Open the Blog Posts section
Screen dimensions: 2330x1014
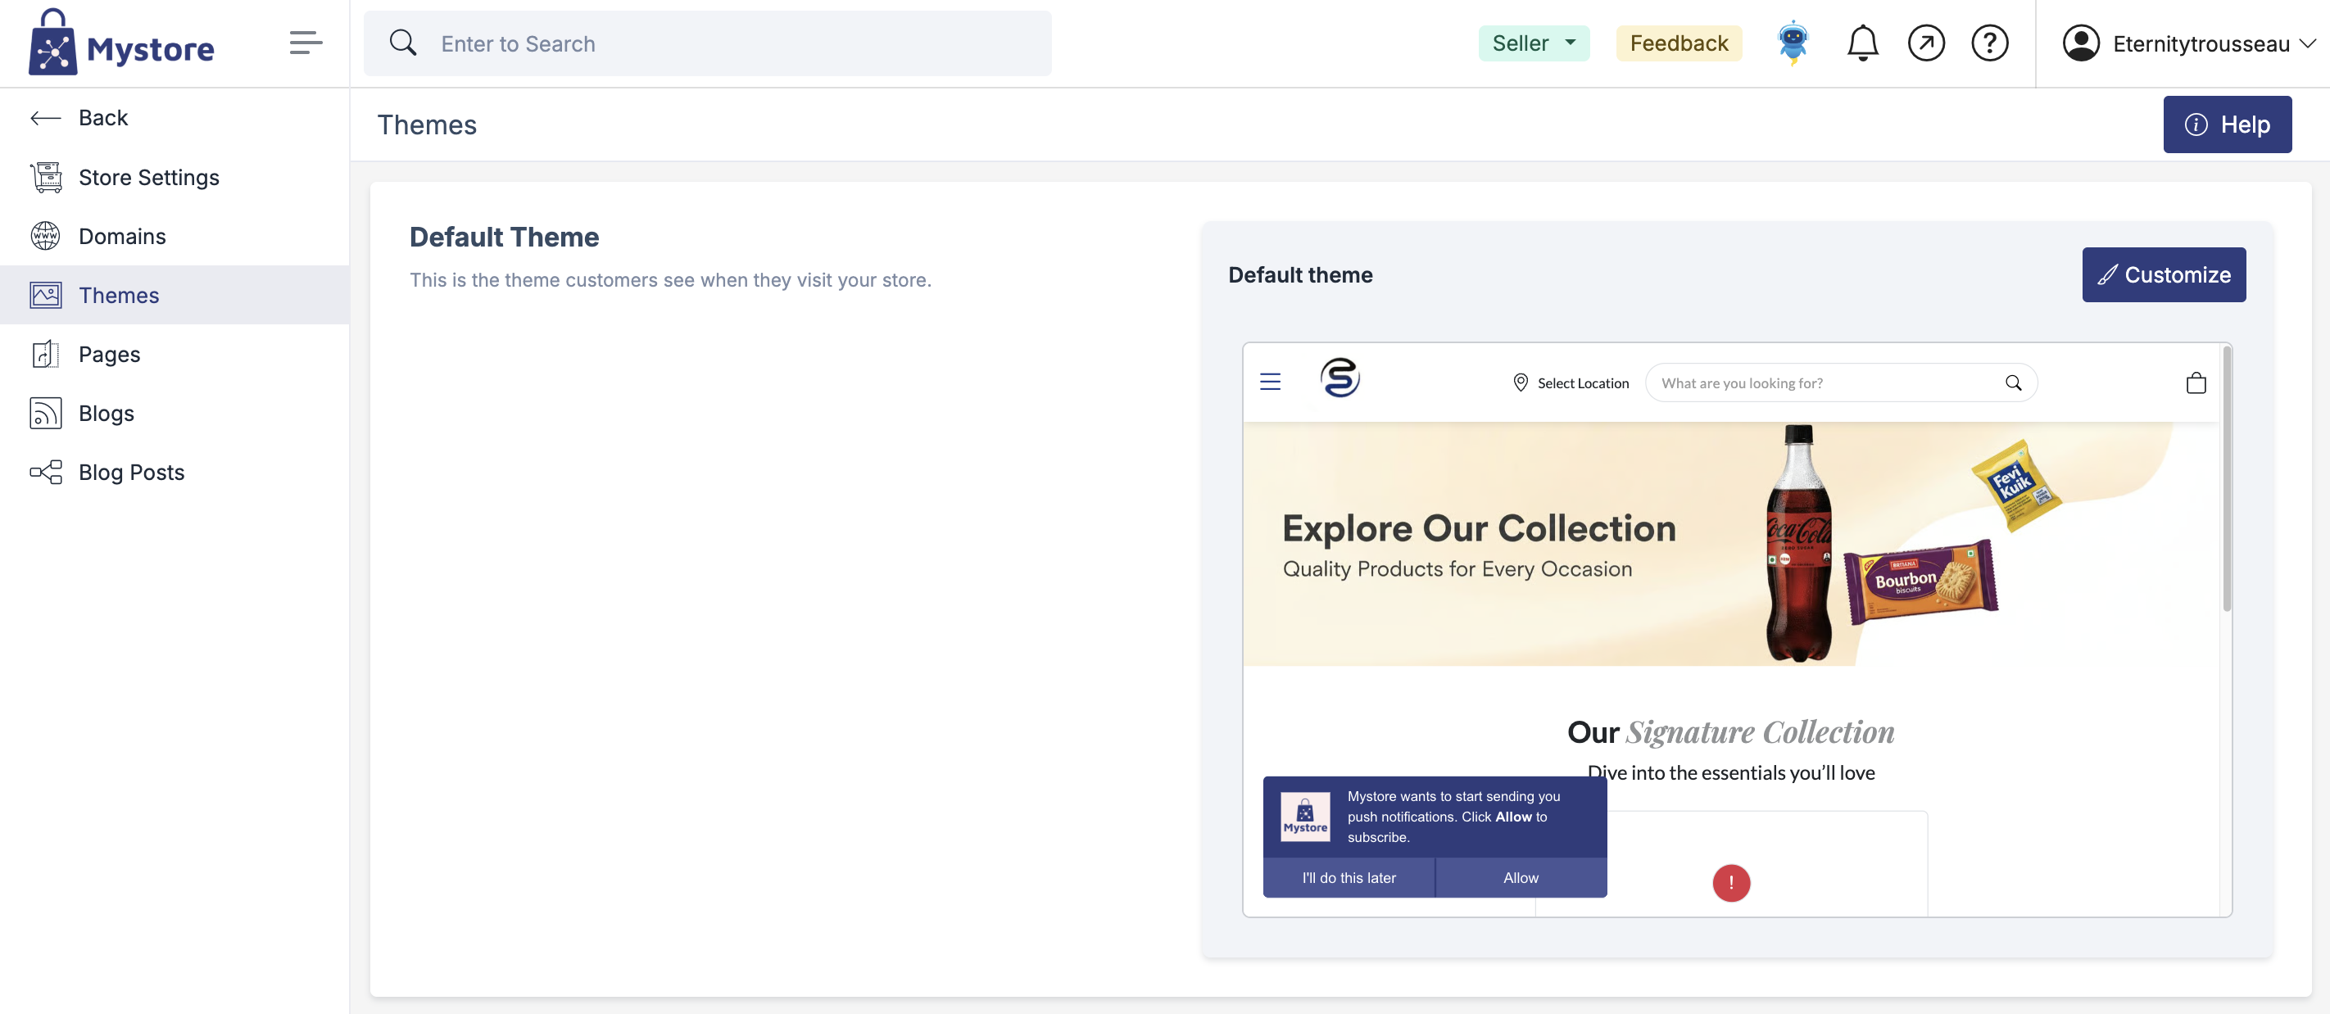[131, 472]
